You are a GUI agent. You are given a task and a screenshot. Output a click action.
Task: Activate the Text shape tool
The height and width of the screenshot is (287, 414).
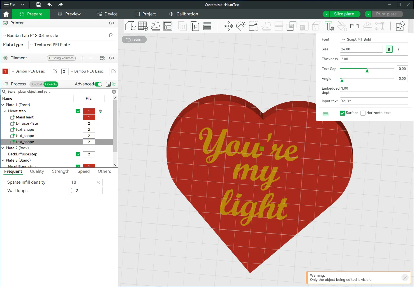pyautogui.click(x=329, y=26)
